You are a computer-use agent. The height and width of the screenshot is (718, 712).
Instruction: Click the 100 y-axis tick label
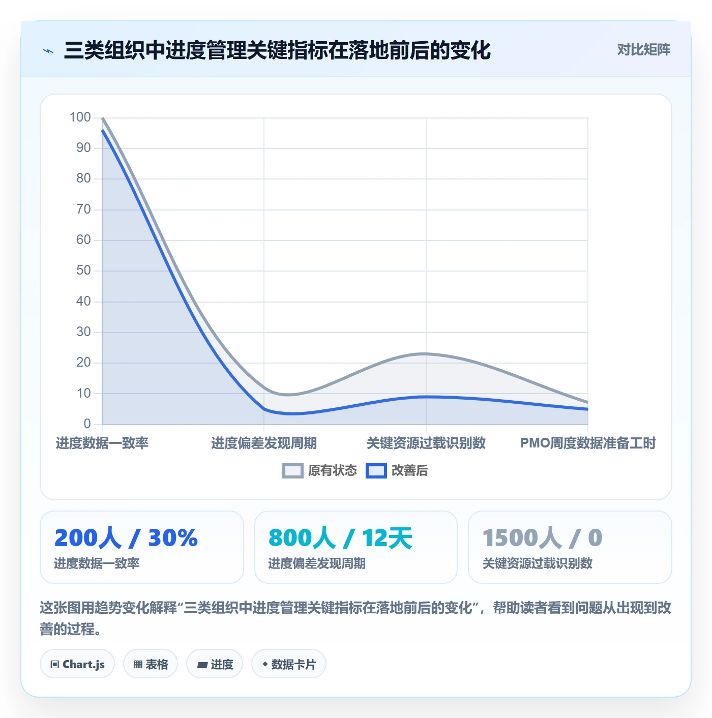click(80, 117)
